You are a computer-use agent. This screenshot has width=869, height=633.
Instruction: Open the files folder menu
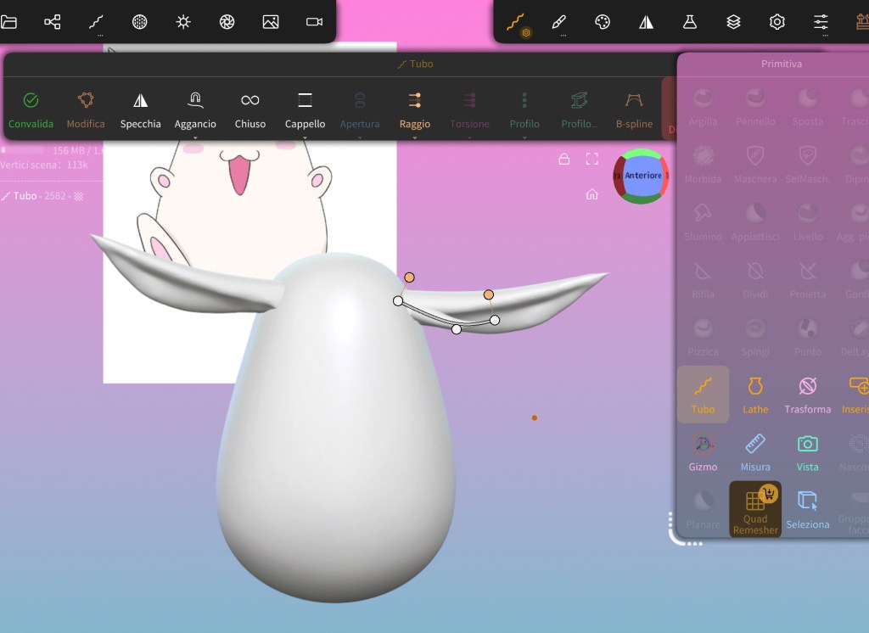(9, 22)
